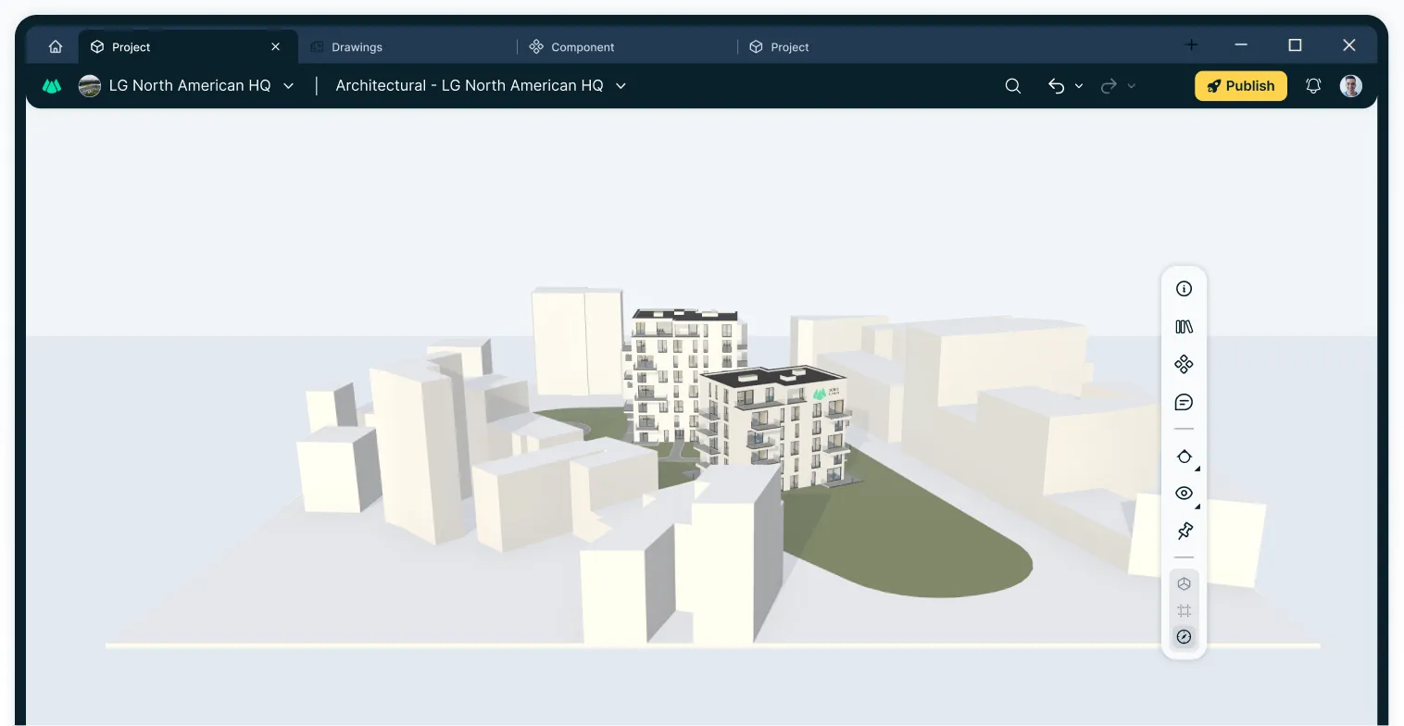Open the redo history dropdown arrow
The width and height of the screenshot is (1404, 726).
1131,86
